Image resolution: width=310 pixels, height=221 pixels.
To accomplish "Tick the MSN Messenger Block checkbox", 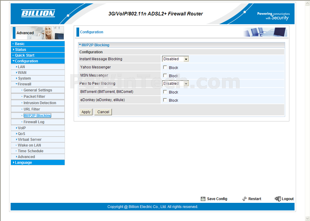I will tap(165, 76).
